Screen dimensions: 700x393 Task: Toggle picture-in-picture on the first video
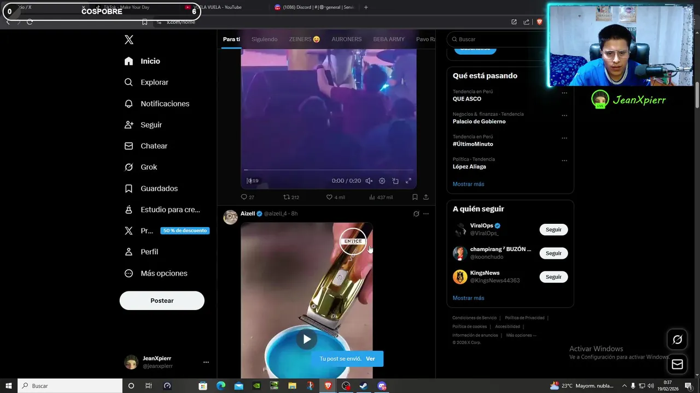(x=395, y=181)
